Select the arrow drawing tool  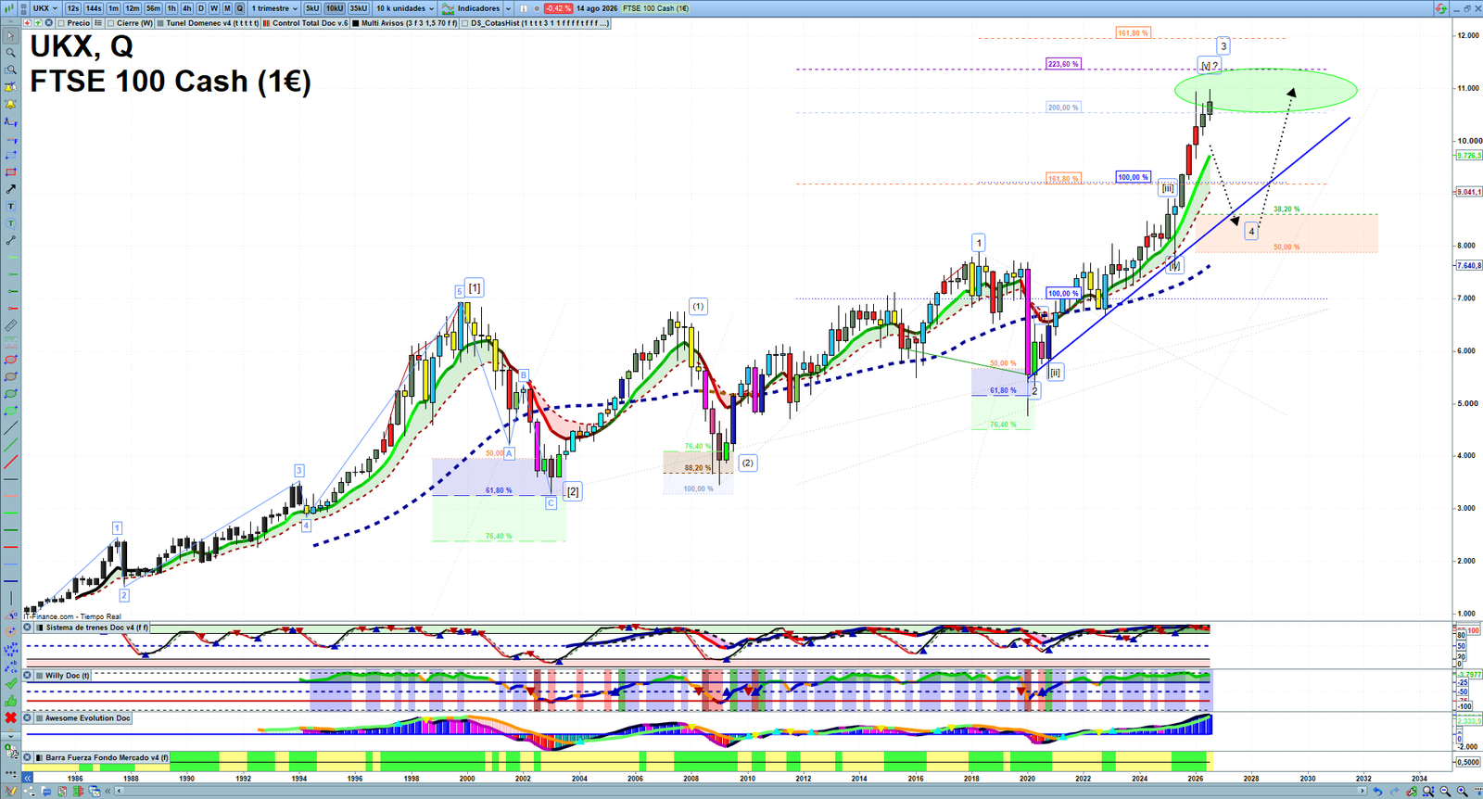point(10,189)
